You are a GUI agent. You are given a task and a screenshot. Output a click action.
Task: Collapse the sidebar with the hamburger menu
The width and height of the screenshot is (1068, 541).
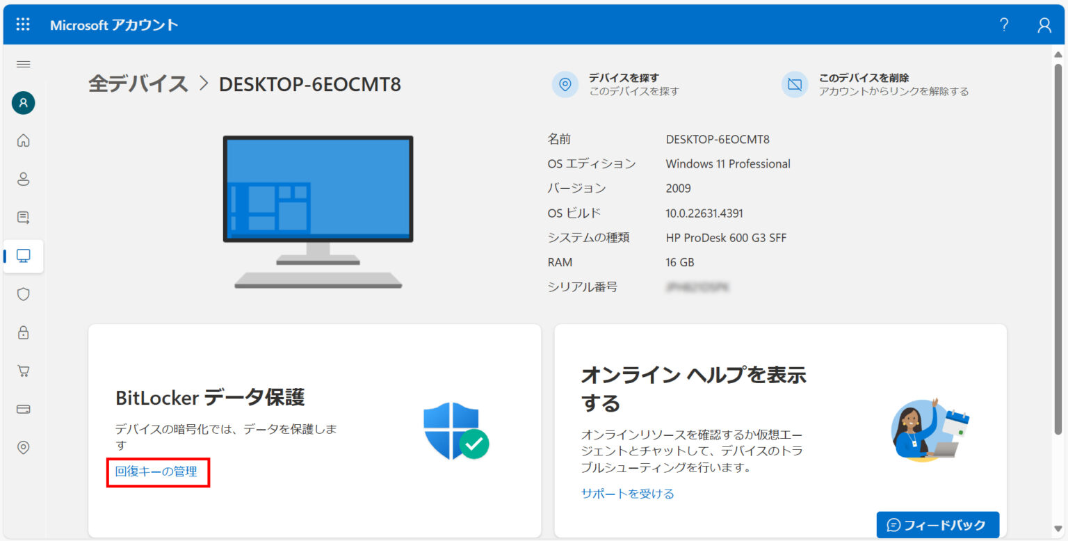23,64
